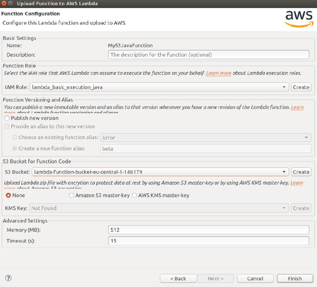317x287 pixels.
Task: Open Learn more link about S3 encryption
Action: click(297, 183)
